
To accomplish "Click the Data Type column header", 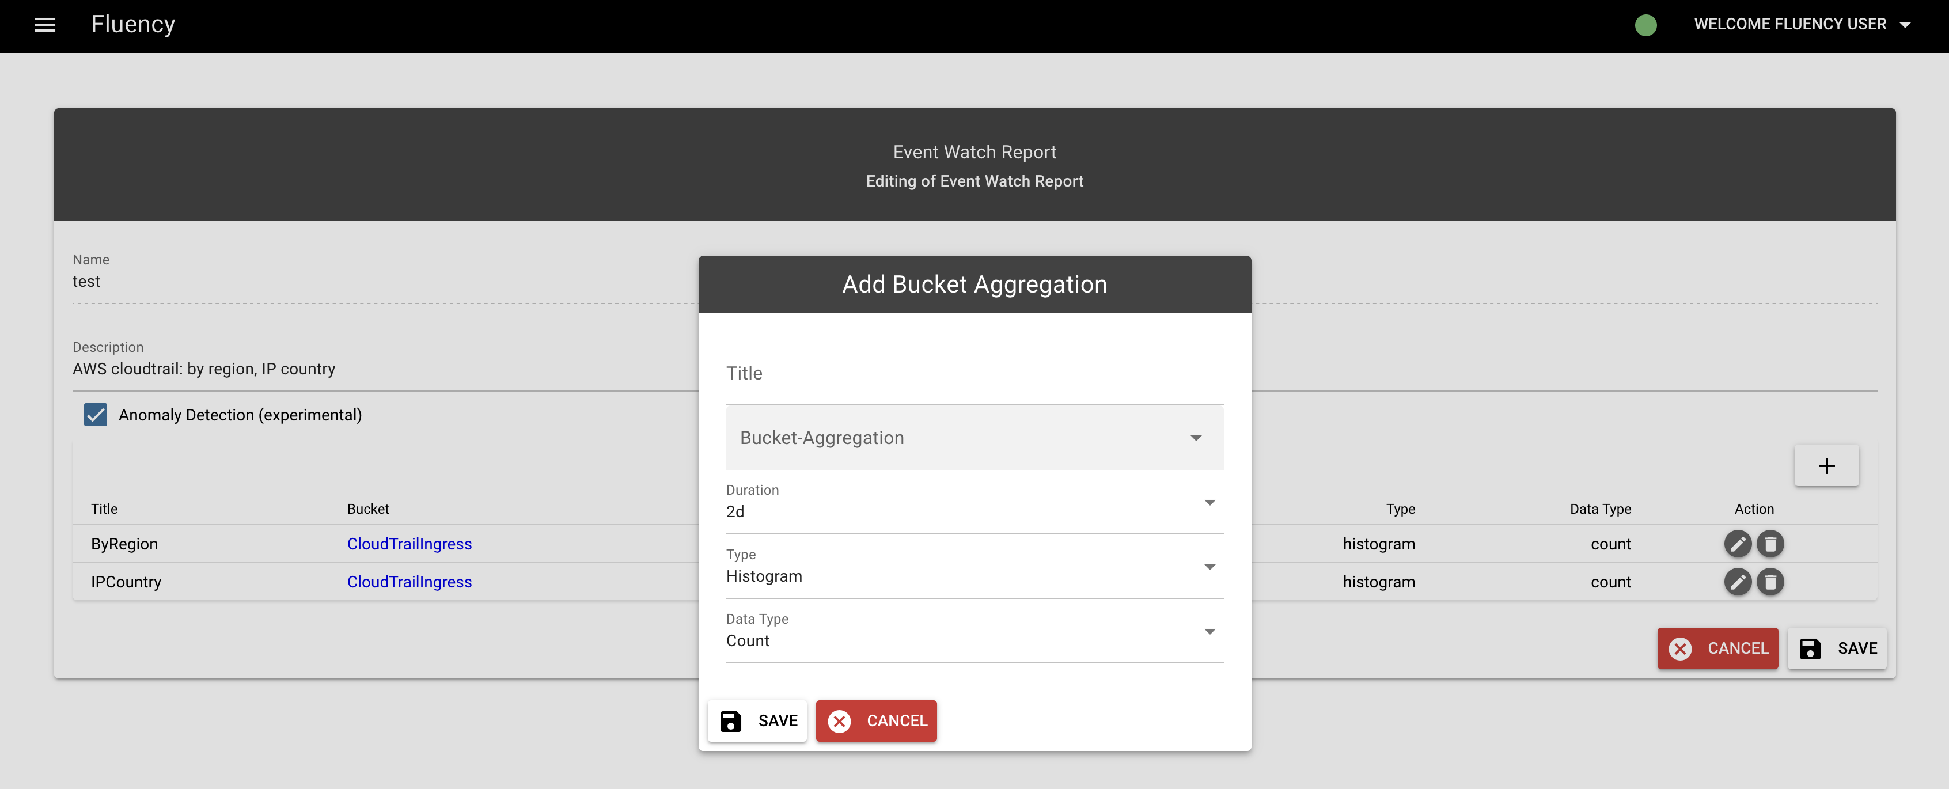I will pyautogui.click(x=1600, y=509).
